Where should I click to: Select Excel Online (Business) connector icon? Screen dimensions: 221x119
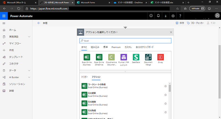click(x=87, y=57)
